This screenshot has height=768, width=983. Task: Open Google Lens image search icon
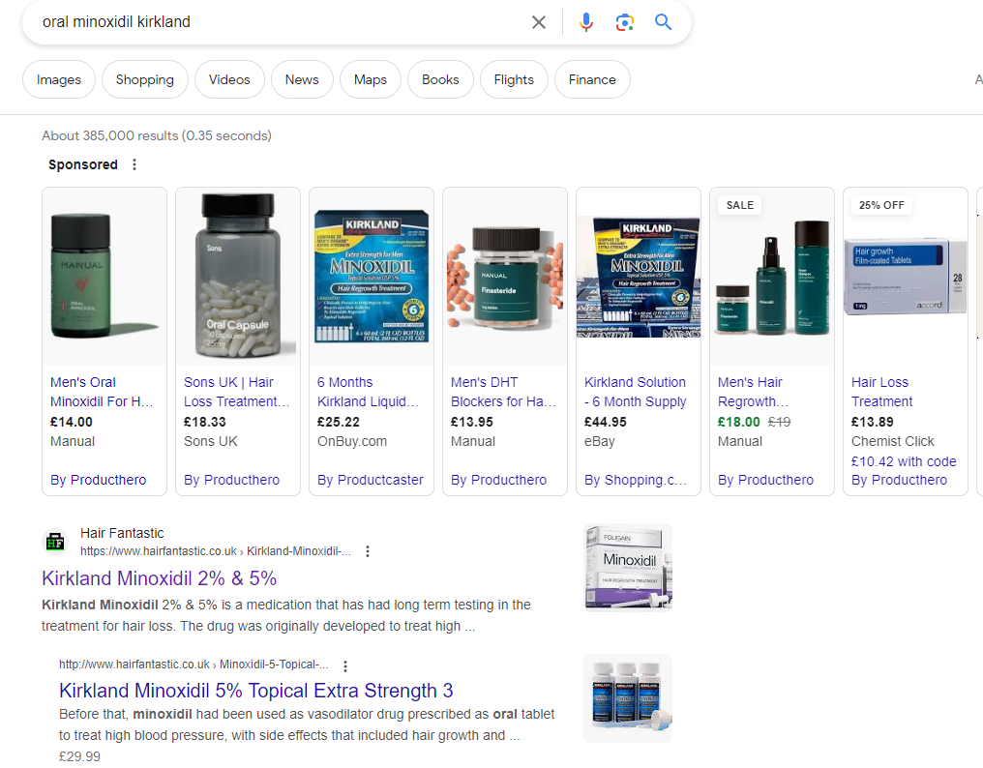coord(624,22)
